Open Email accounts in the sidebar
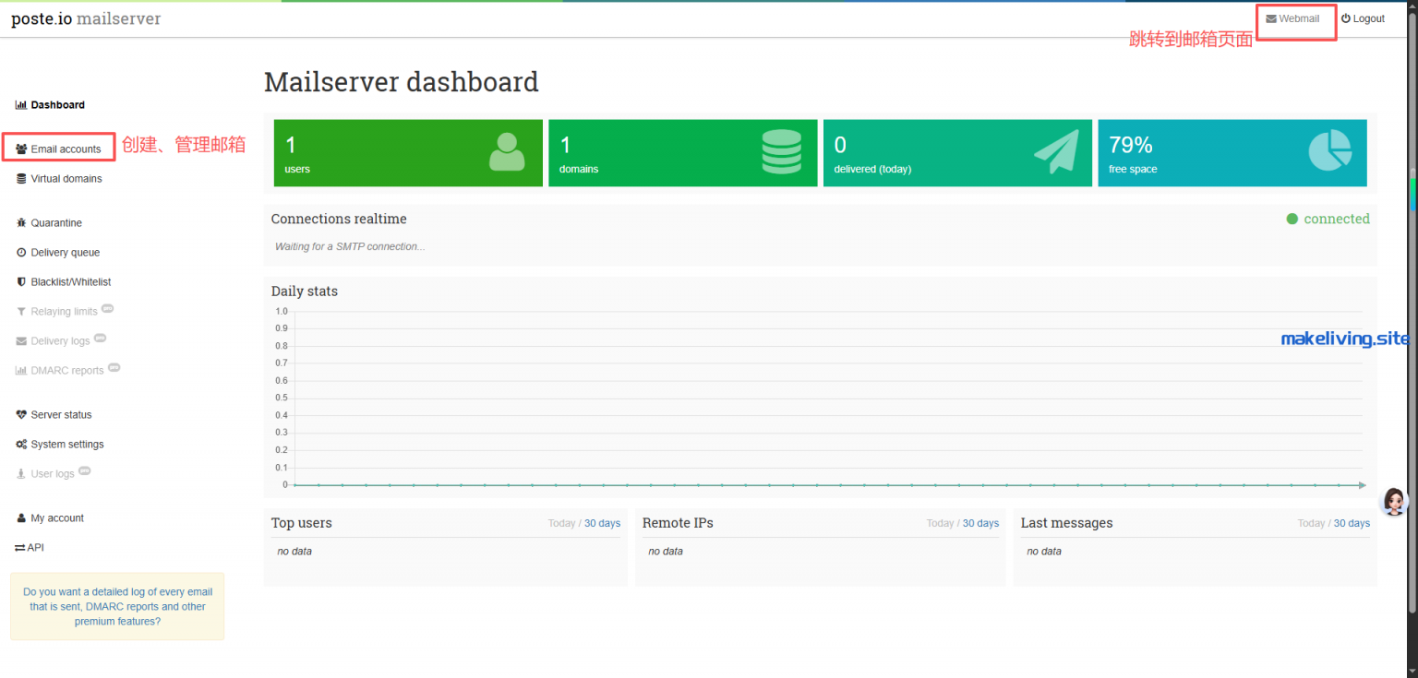This screenshot has width=1418, height=678. [66, 149]
